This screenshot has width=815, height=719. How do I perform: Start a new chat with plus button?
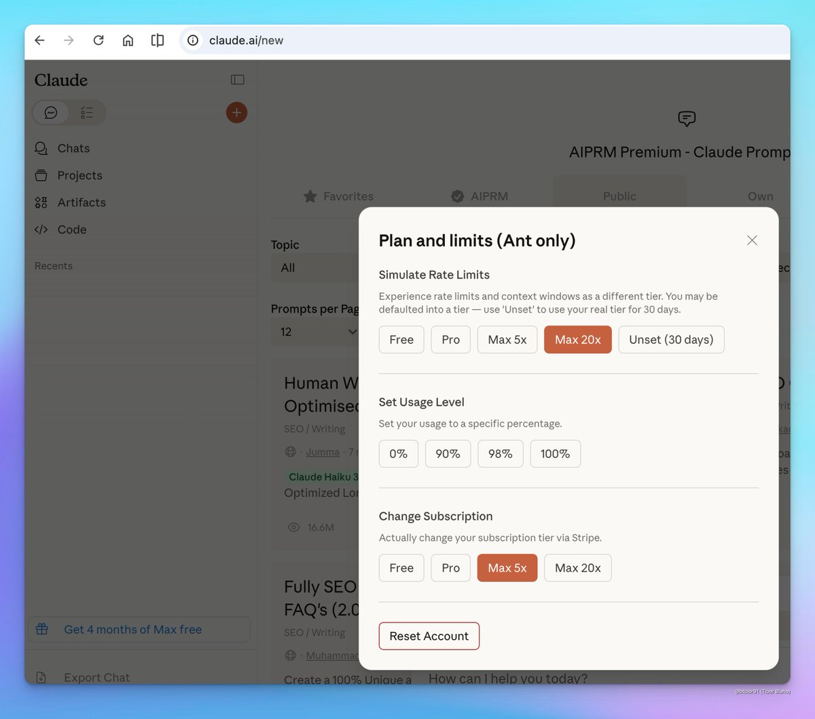236,113
